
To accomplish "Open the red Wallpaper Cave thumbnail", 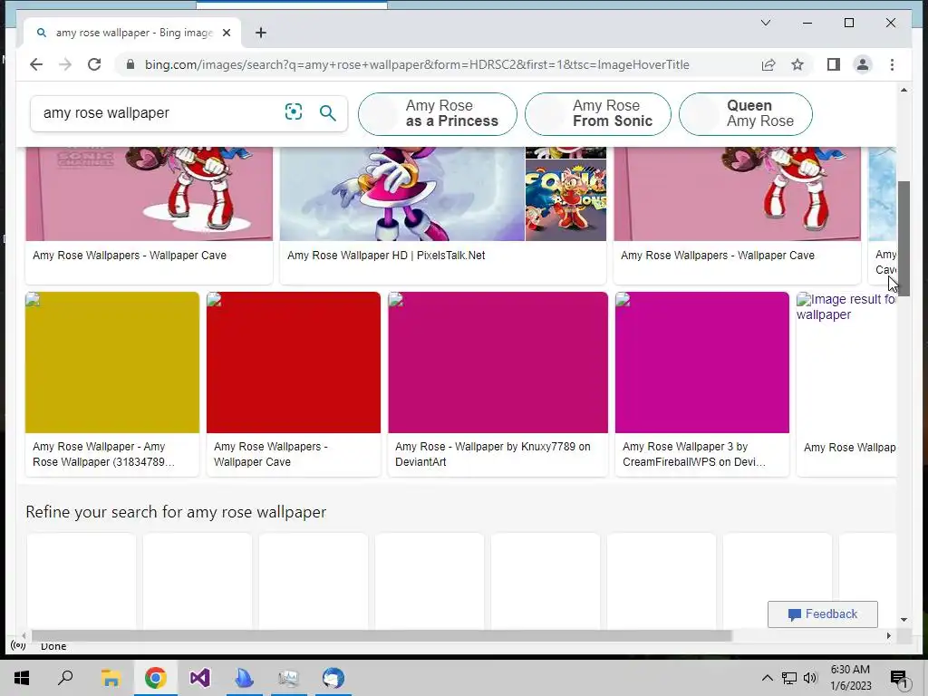I will 294,362.
